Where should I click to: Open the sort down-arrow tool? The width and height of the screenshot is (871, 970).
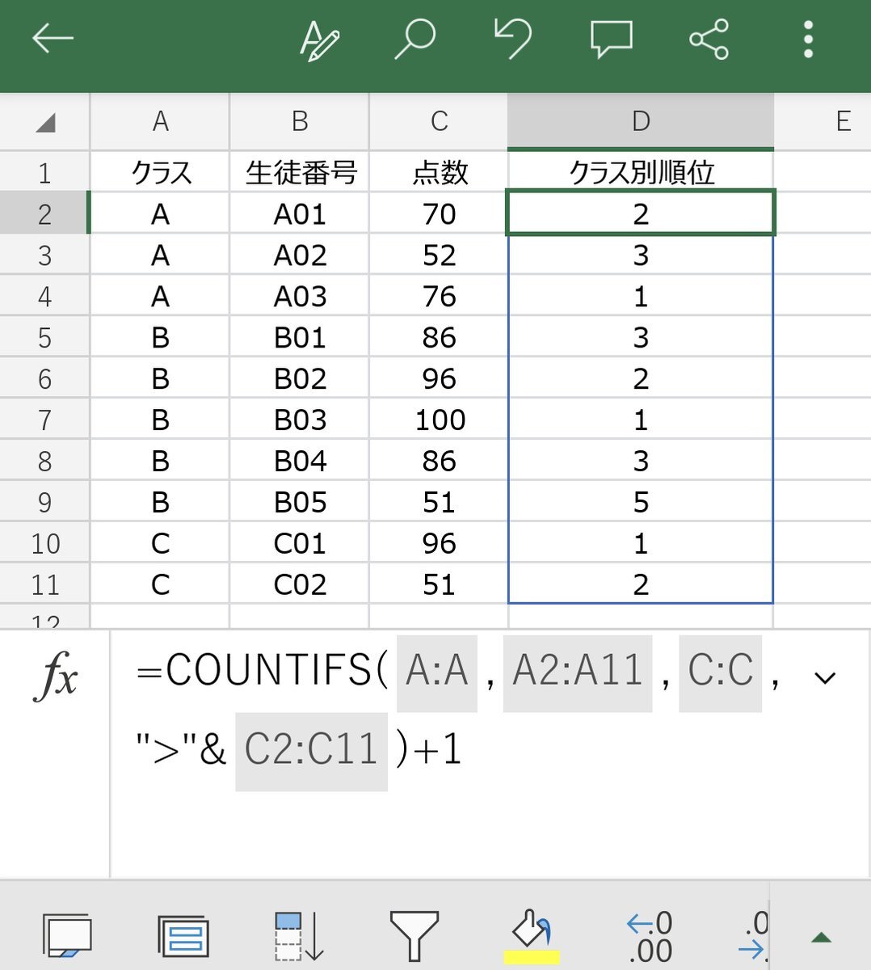click(298, 936)
